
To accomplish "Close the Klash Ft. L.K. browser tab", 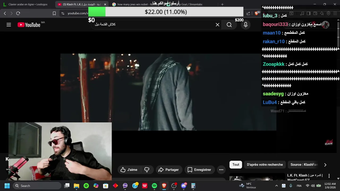I will 105,5.
